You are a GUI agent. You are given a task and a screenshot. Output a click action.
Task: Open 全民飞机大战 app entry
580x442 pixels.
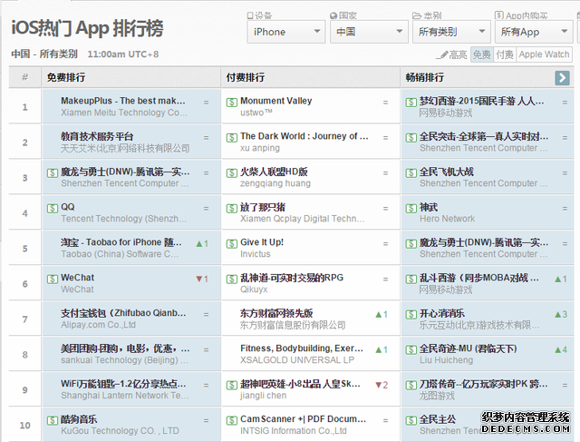click(447, 172)
